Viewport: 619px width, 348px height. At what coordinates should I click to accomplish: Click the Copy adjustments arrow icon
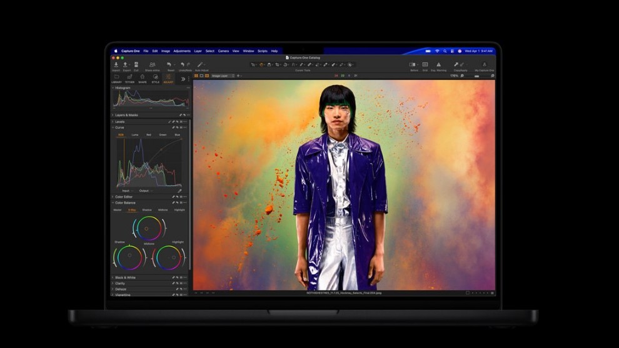(456, 64)
